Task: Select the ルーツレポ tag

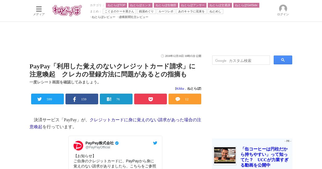Action: tap(166, 11)
